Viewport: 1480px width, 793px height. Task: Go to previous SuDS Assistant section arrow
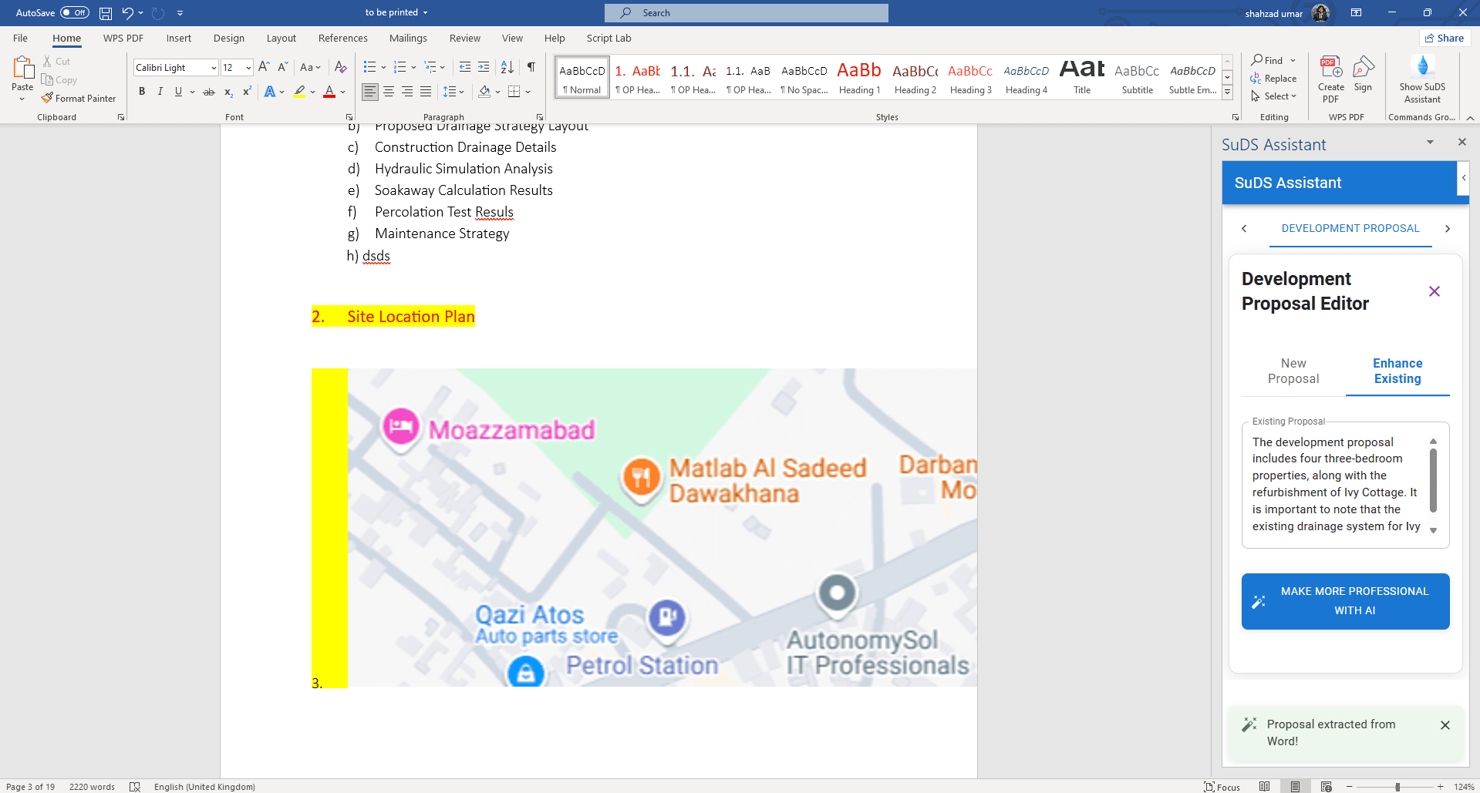pos(1244,228)
